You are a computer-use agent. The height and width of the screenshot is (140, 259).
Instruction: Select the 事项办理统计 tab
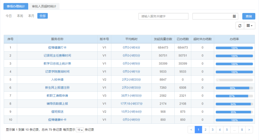tap(16, 6)
